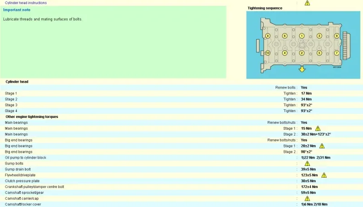
Task: Click bolt number 10 in the cylinder head diagram
Action: (267, 53)
